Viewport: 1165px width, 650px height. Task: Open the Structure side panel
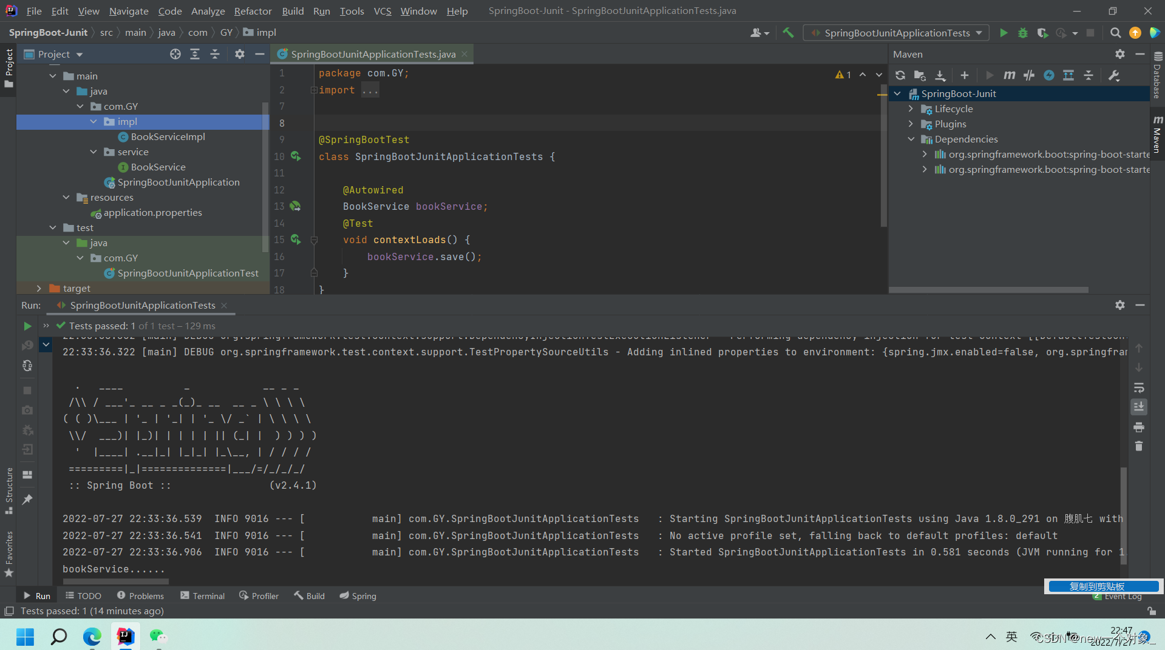click(x=8, y=491)
